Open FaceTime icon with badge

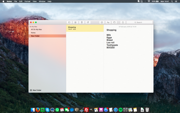coord(67,110)
